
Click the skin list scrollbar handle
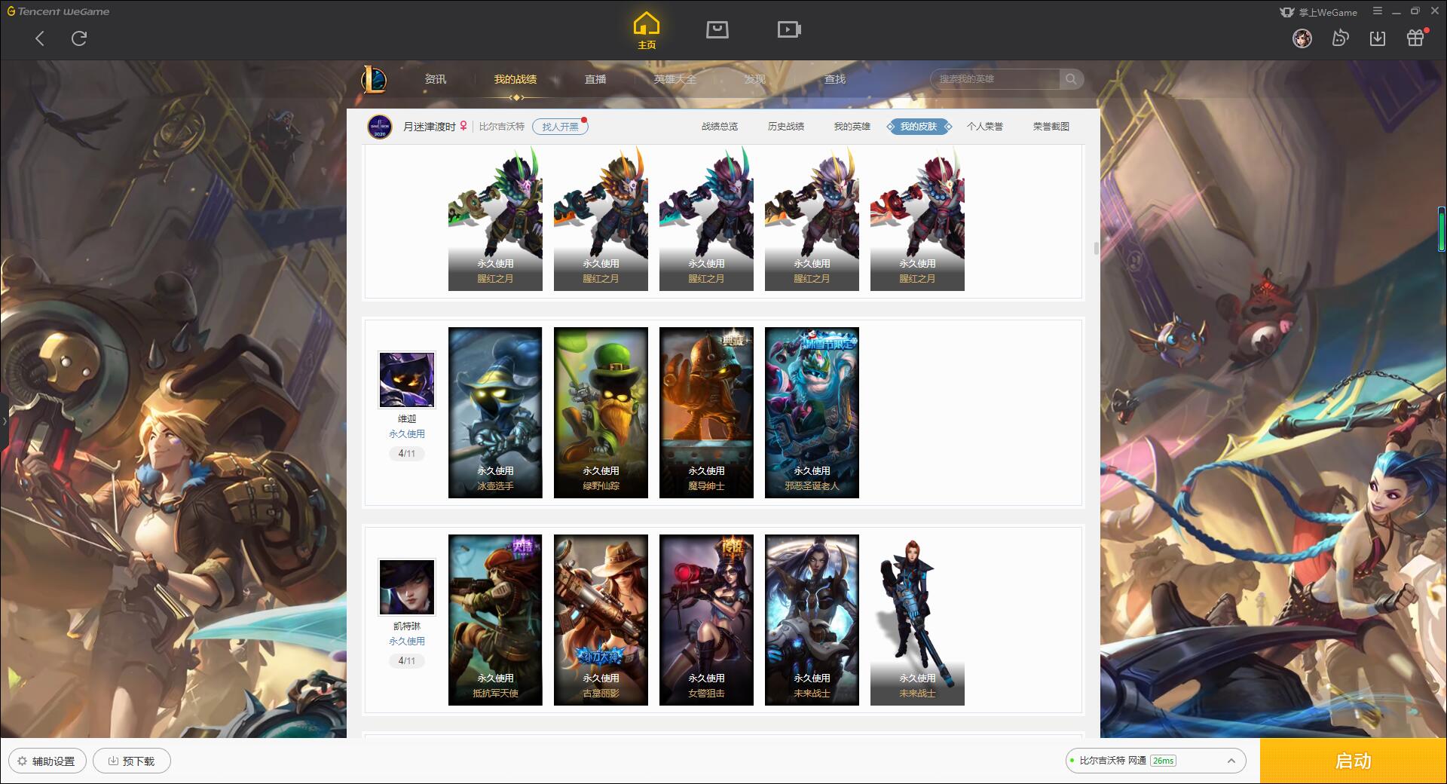[x=1096, y=249]
